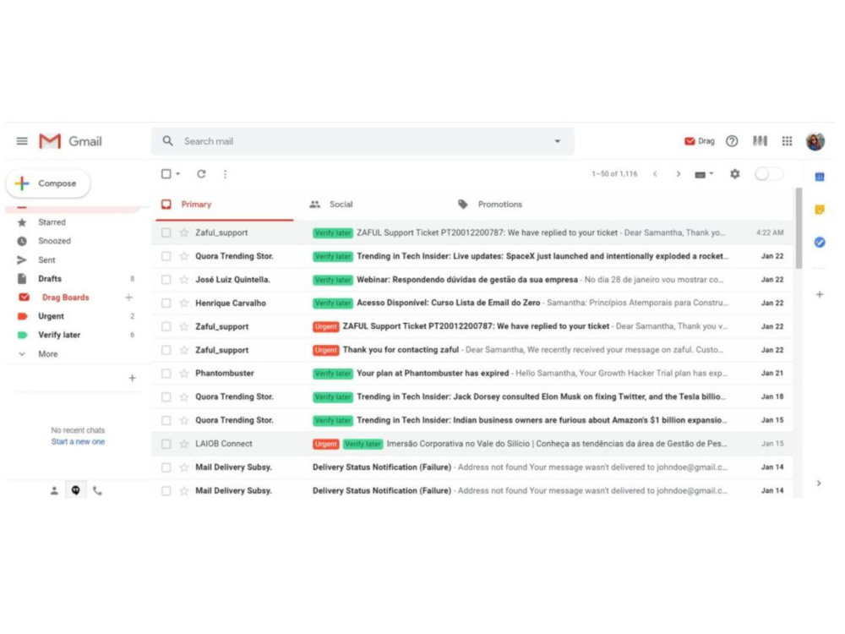
Task: Toggle the Drag switch on
Action: 769,174
